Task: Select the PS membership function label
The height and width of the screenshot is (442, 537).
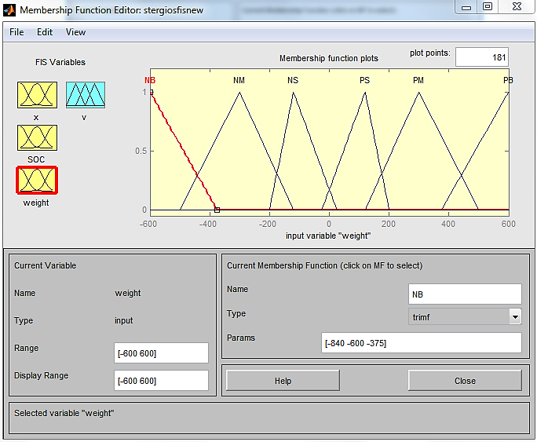Action: 365,80
